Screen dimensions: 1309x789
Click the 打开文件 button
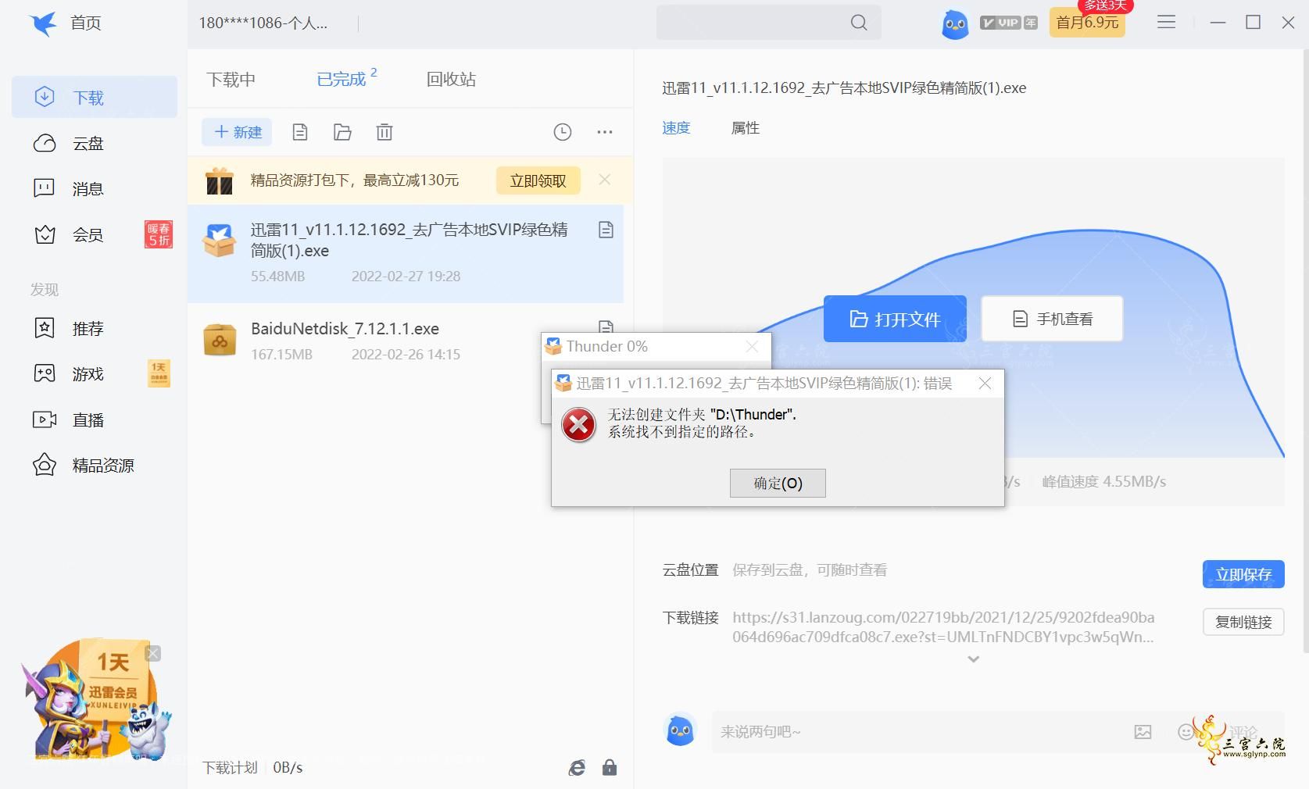point(895,319)
